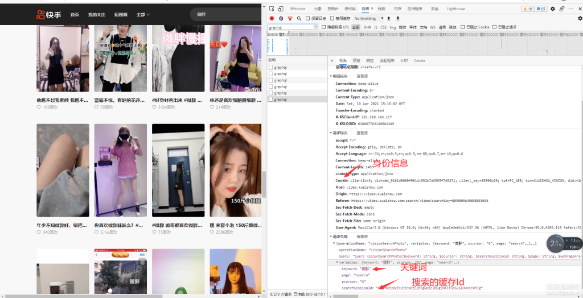Check the 隐藏数据 URL checkbox
The height and width of the screenshot is (298, 583).
(x=324, y=27)
